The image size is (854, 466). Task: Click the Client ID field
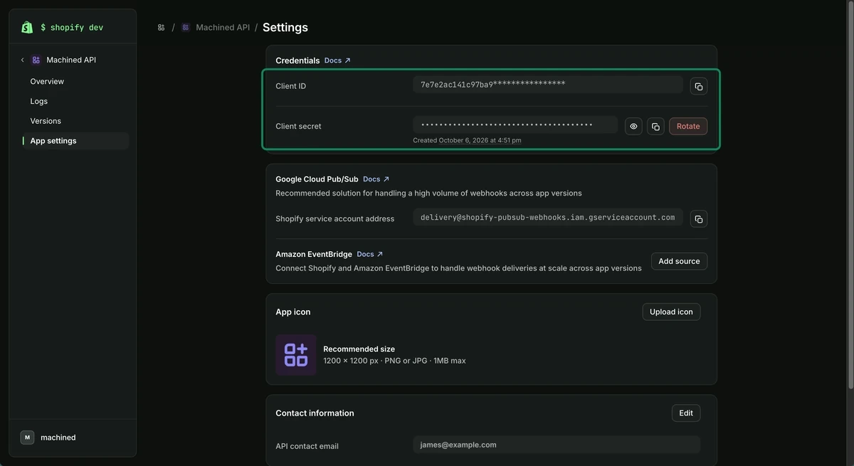coord(548,85)
